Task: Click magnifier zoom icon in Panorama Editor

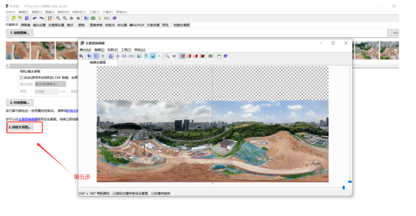Action: (167, 56)
